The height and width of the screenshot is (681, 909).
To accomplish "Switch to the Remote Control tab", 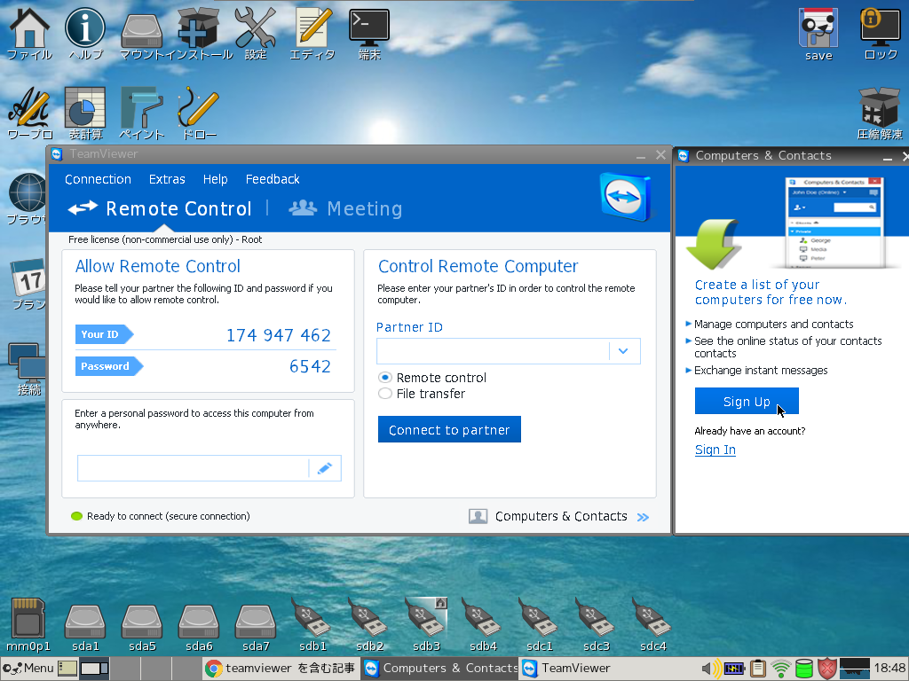I will point(160,208).
